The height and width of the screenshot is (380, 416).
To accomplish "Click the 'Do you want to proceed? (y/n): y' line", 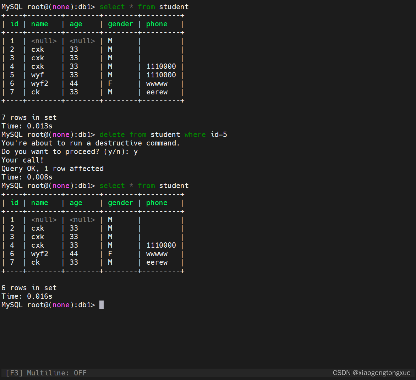I will click(x=70, y=152).
